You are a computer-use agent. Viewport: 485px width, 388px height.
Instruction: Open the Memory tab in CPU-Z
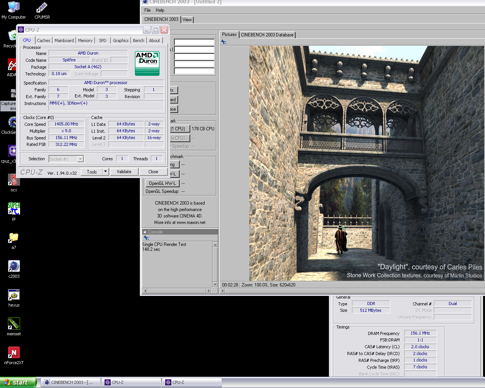85,41
